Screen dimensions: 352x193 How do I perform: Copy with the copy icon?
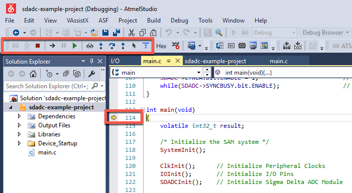coord(143,33)
